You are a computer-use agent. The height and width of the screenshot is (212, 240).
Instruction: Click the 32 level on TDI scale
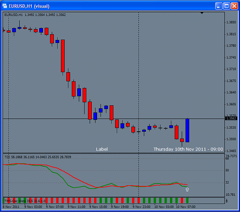point(227,182)
